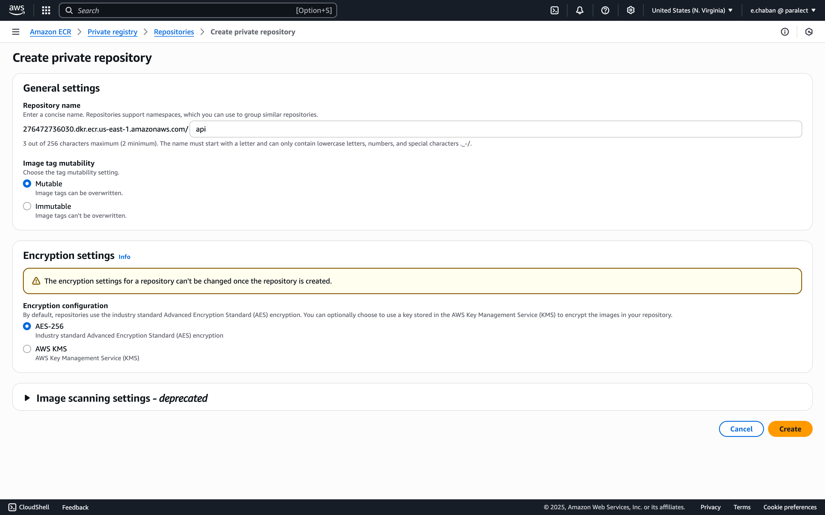Open the help question mark icon
The image size is (825, 515).
(606, 10)
